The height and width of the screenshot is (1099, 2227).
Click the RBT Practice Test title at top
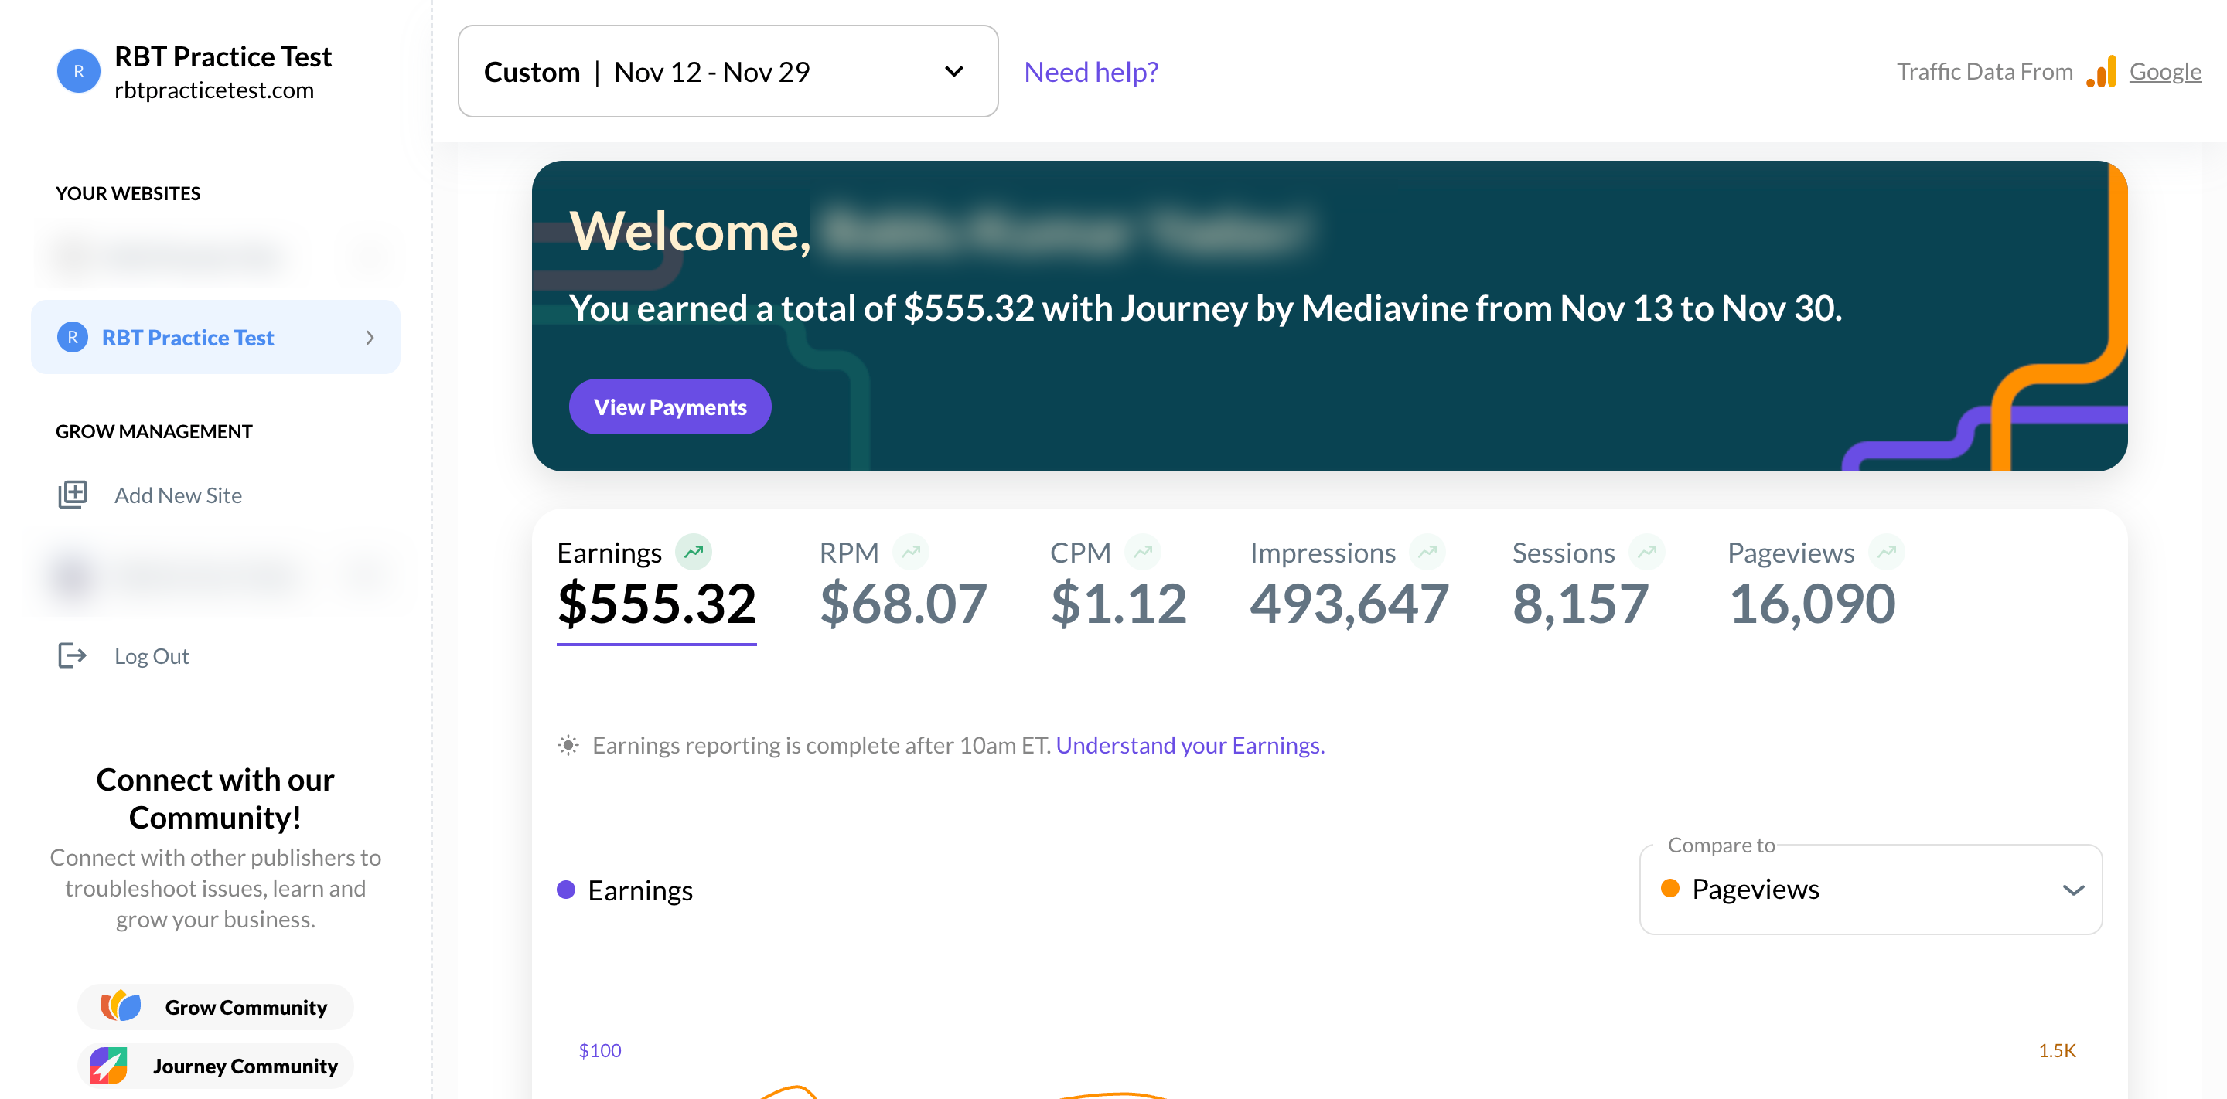223,57
